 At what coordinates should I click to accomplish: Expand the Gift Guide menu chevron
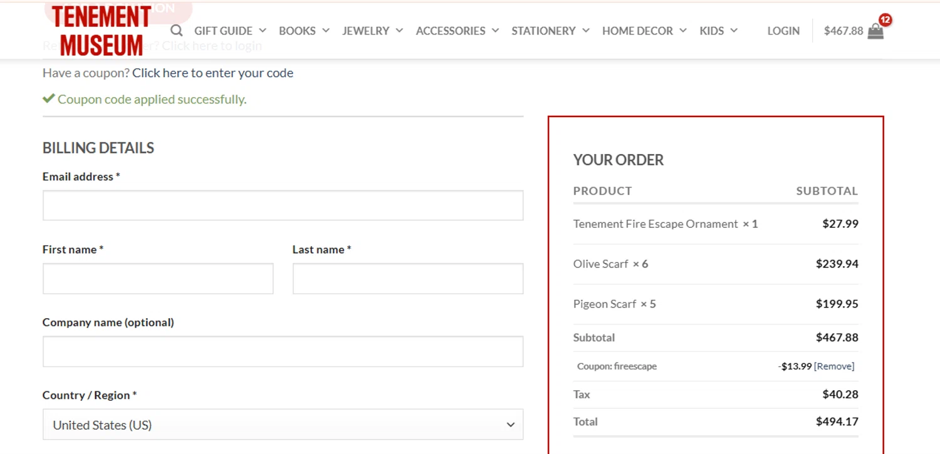click(263, 31)
